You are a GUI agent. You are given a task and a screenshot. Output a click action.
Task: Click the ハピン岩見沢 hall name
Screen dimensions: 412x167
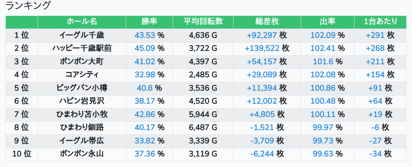[x=82, y=101]
